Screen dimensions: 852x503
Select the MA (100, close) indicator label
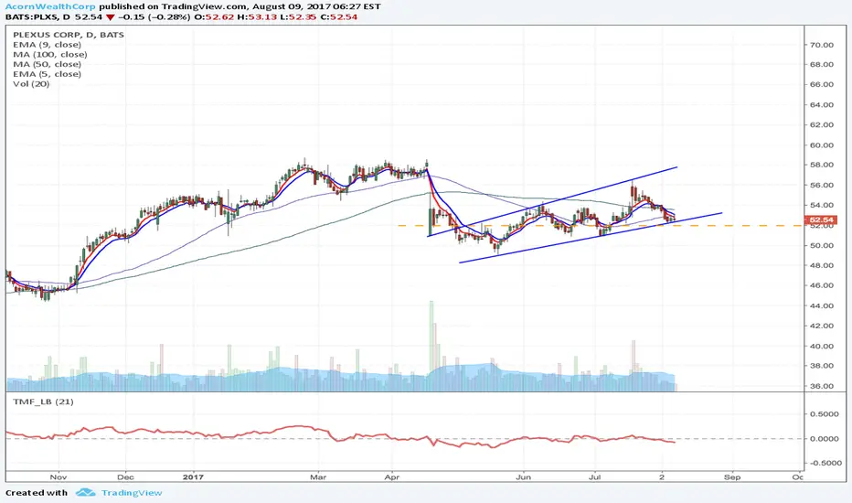pos(50,54)
